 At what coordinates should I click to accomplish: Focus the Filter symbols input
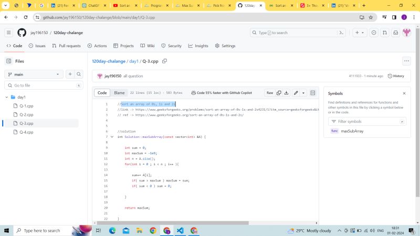click(x=367, y=122)
